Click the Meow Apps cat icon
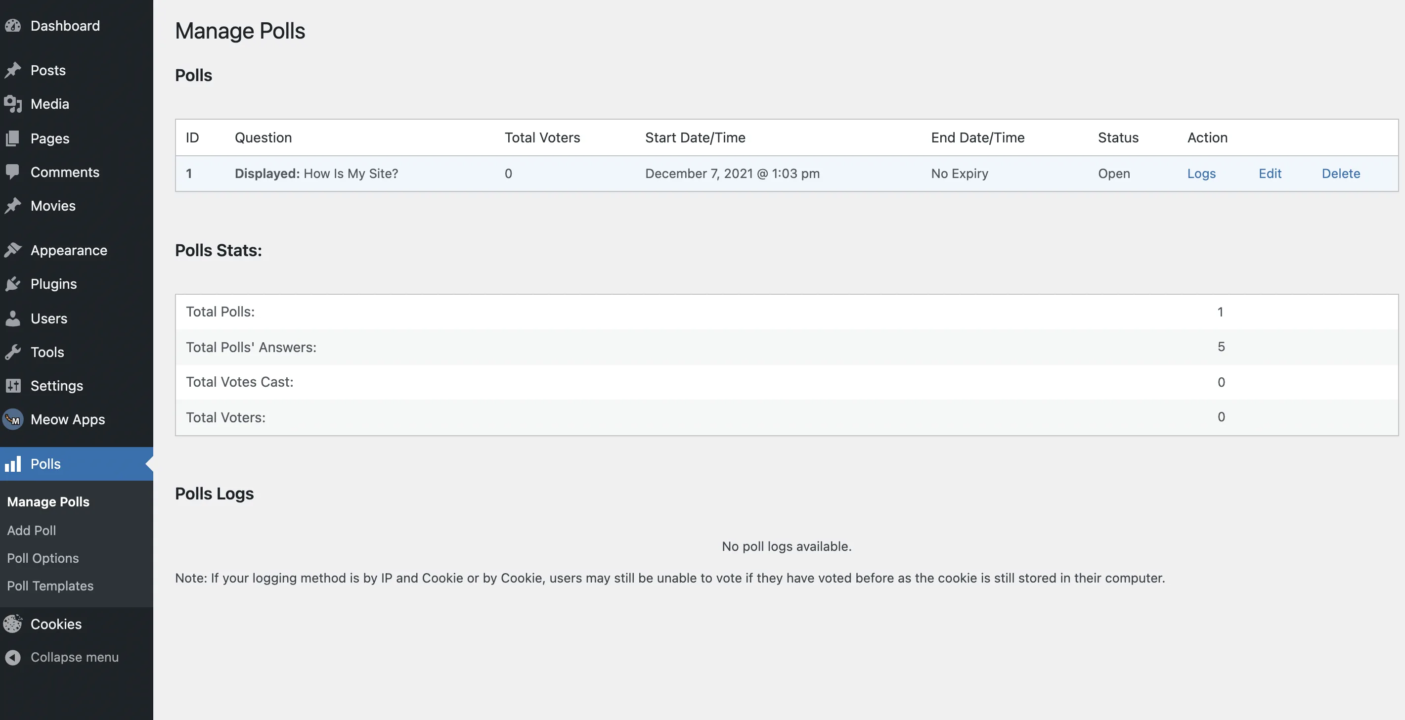Image resolution: width=1405 pixels, height=720 pixels. tap(13, 419)
